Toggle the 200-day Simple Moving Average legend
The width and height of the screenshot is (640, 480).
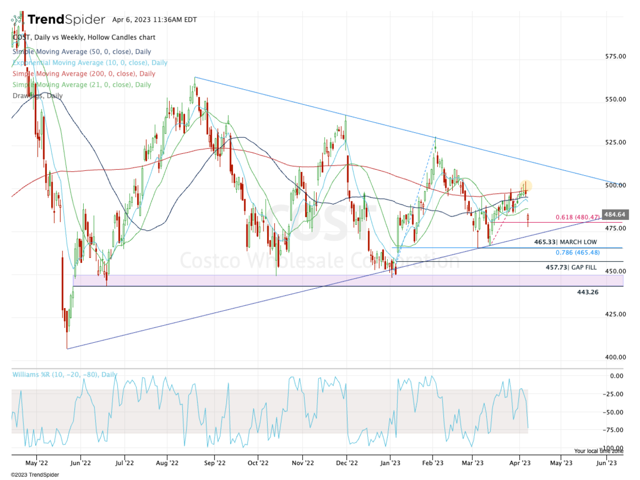pyautogui.click(x=83, y=74)
